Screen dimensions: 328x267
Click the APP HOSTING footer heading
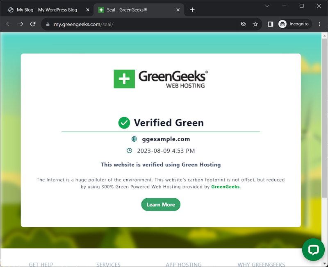click(184, 264)
